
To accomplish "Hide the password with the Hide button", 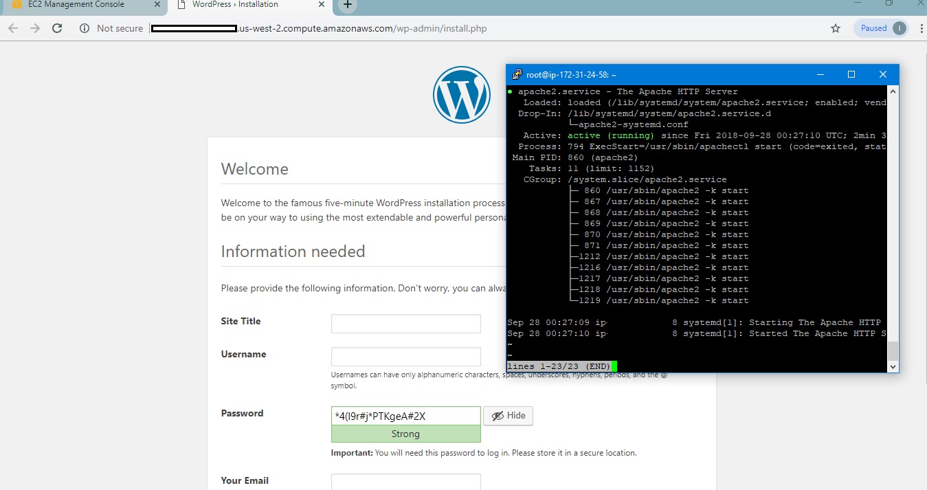I will [508, 416].
